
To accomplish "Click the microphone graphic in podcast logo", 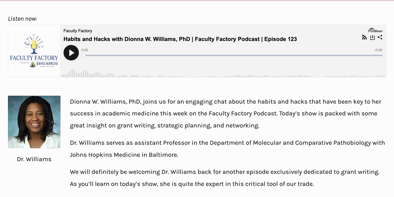I will (x=33, y=46).
